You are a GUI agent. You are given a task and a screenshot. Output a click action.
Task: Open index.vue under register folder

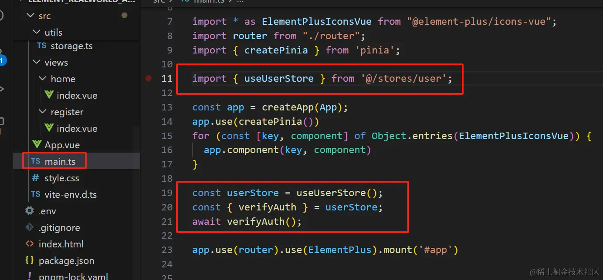77,128
